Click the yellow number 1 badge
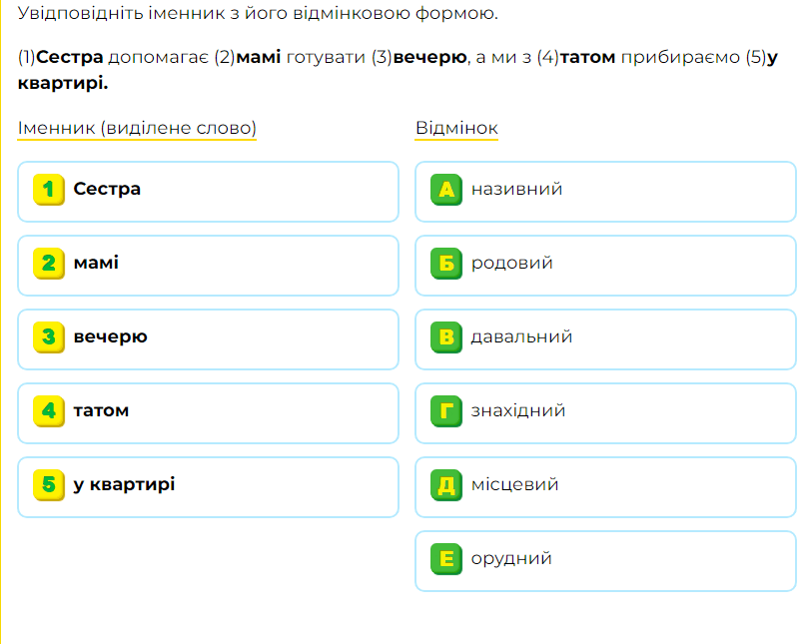808x644 pixels. (49, 190)
